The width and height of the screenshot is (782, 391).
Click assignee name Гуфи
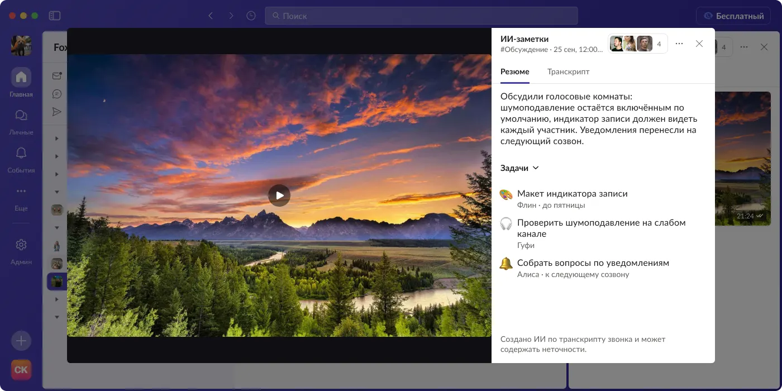click(x=526, y=245)
